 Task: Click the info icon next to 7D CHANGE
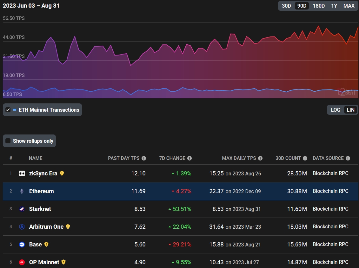(x=189, y=158)
